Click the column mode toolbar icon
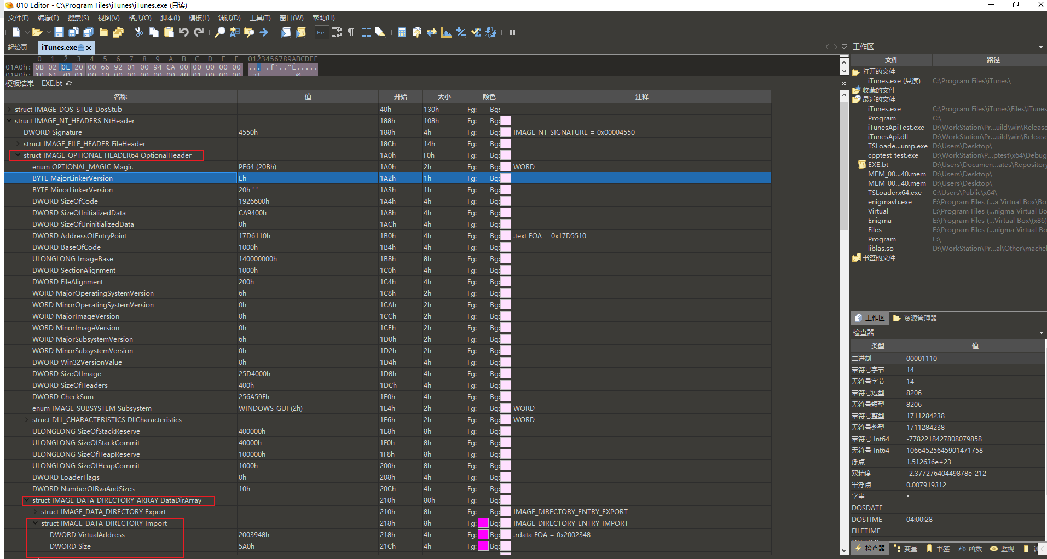1047x559 pixels. coord(366,32)
